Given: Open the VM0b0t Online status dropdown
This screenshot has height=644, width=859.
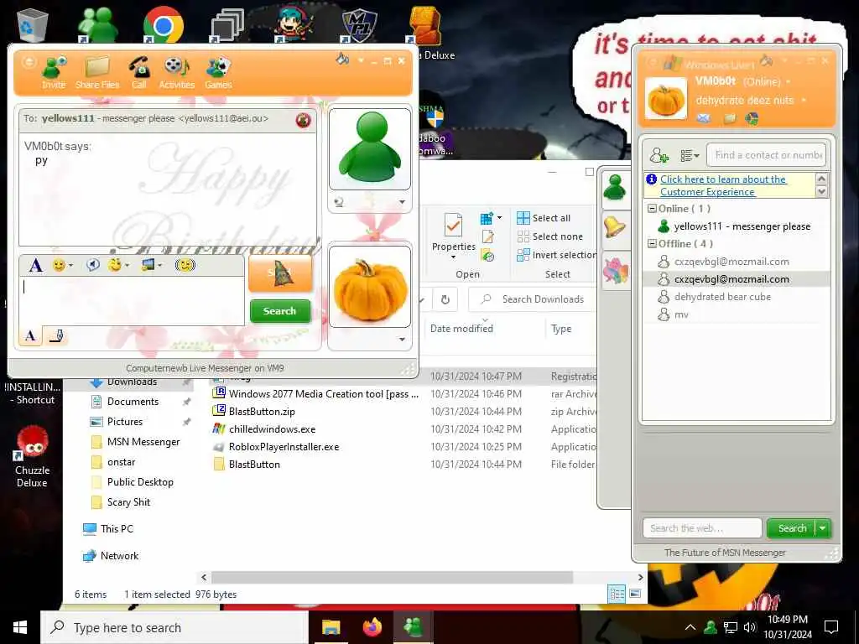Looking at the screenshot, I should (x=743, y=81).
